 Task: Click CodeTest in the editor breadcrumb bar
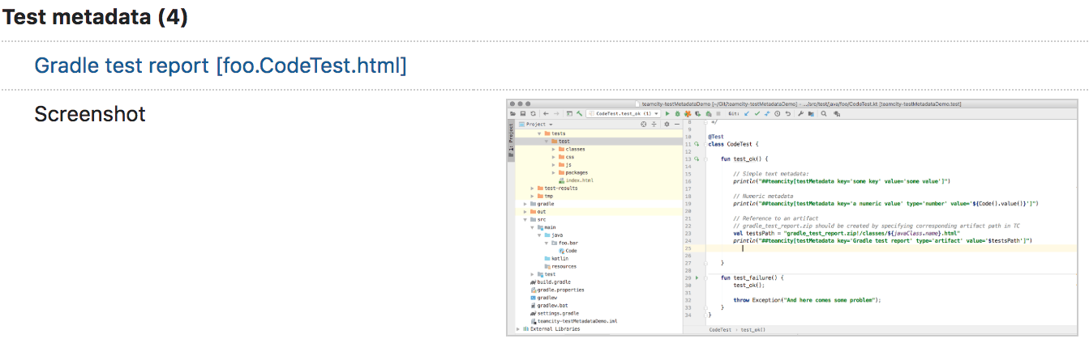pyautogui.click(x=719, y=330)
